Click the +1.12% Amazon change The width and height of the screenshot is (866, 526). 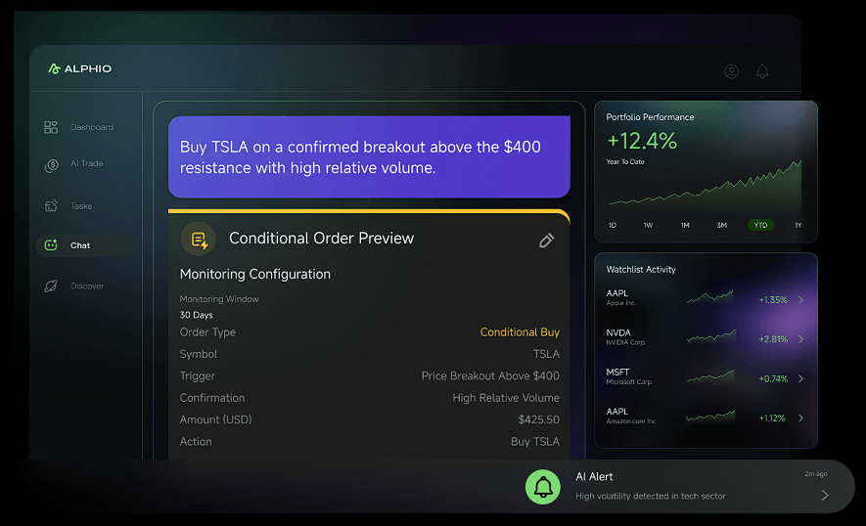pyautogui.click(x=771, y=417)
